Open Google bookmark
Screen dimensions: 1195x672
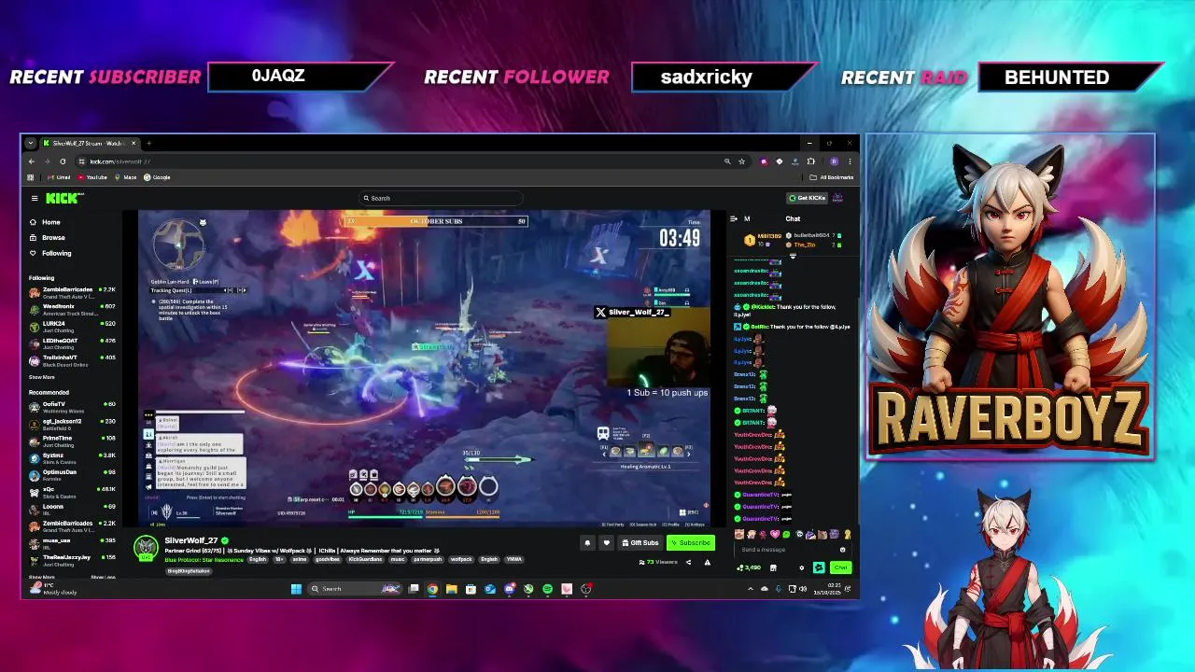[157, 177]
